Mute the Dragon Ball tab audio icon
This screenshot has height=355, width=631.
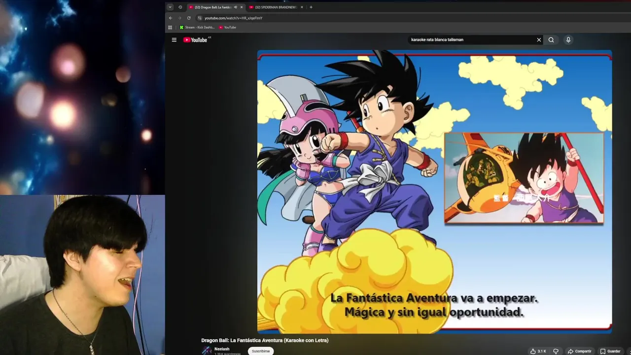coord(235,7)
